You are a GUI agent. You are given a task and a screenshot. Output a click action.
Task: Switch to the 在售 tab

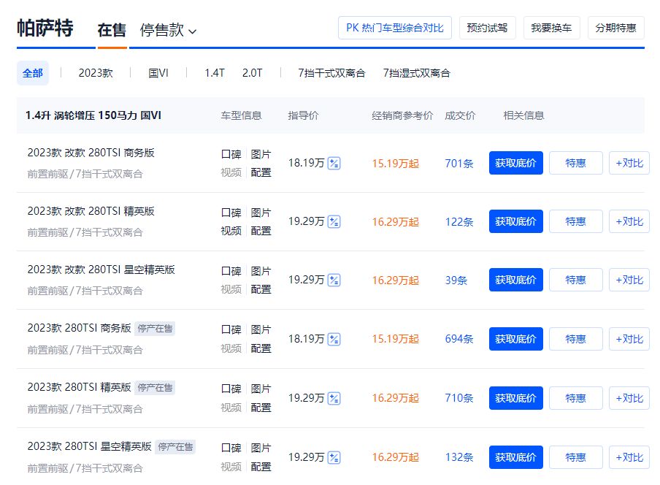point(111,31)
